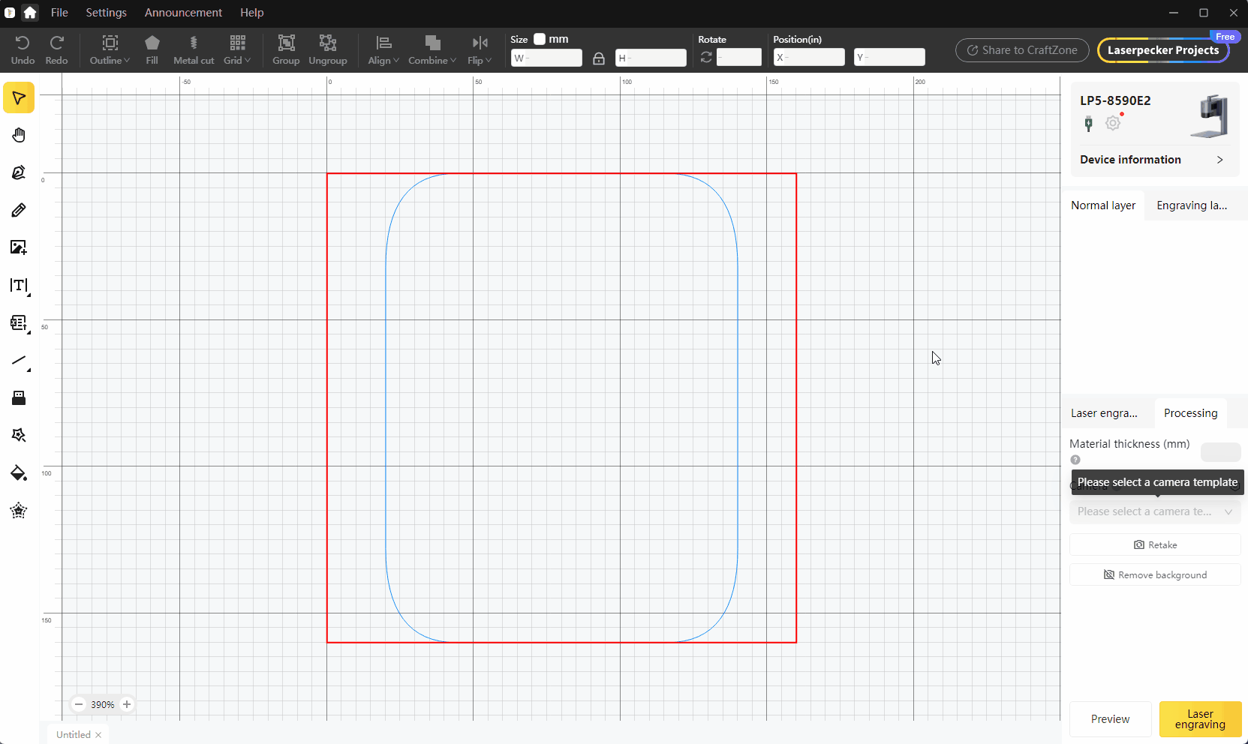Open the Help menu

pos(252,13)
